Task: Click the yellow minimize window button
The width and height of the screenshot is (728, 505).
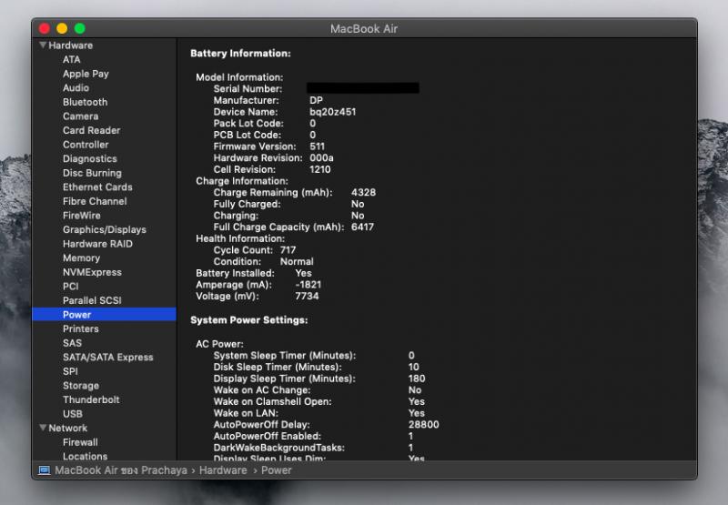Action: tap(62, 29)
